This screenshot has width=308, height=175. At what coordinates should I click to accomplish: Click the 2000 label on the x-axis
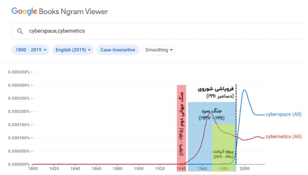click(x=245, y=168)
